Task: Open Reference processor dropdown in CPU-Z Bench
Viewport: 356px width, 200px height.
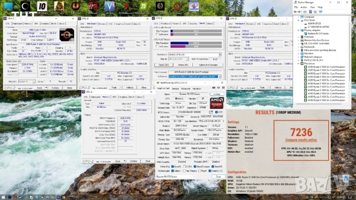Action: tap(220, 77)
